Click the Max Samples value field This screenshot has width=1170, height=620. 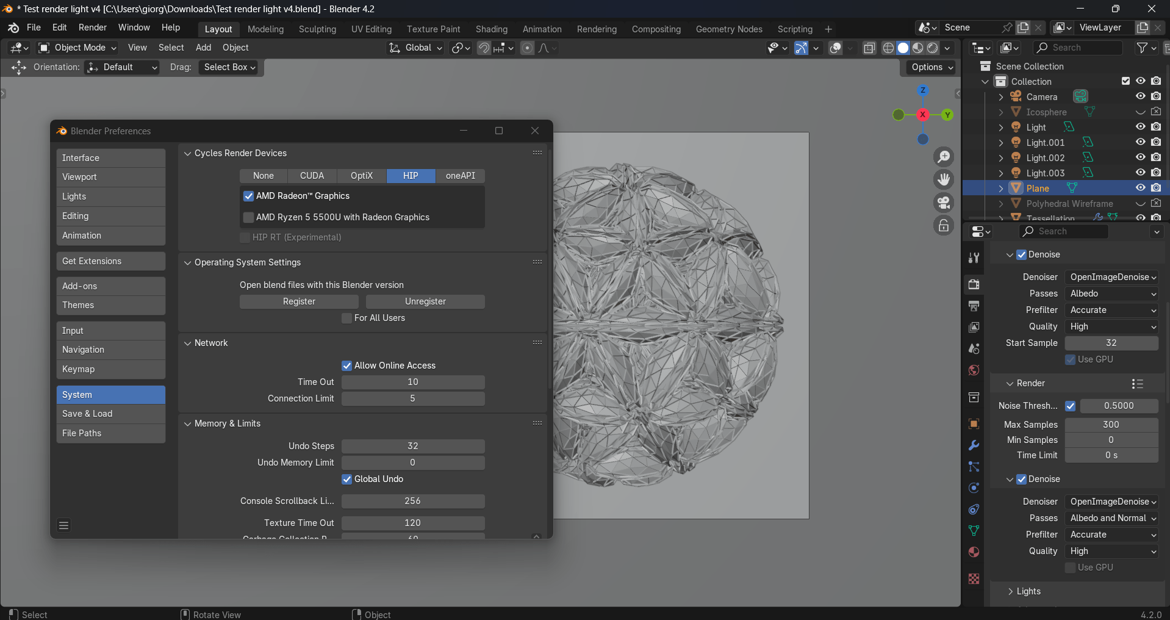pos(1111,425)
